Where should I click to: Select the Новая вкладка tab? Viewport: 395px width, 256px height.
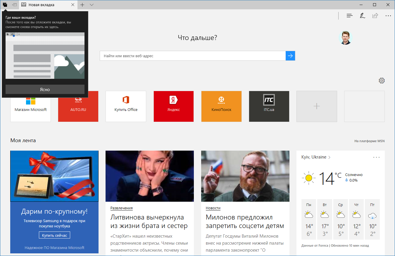(x=45, y=5)
